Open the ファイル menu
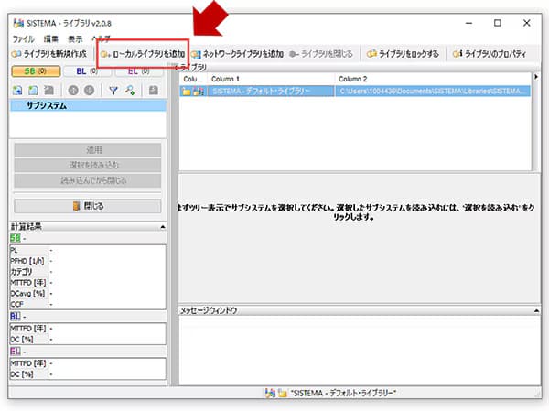 coord(23,38)
